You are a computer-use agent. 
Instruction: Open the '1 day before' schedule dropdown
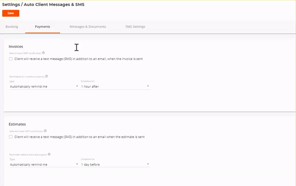(x=115, y=164)
